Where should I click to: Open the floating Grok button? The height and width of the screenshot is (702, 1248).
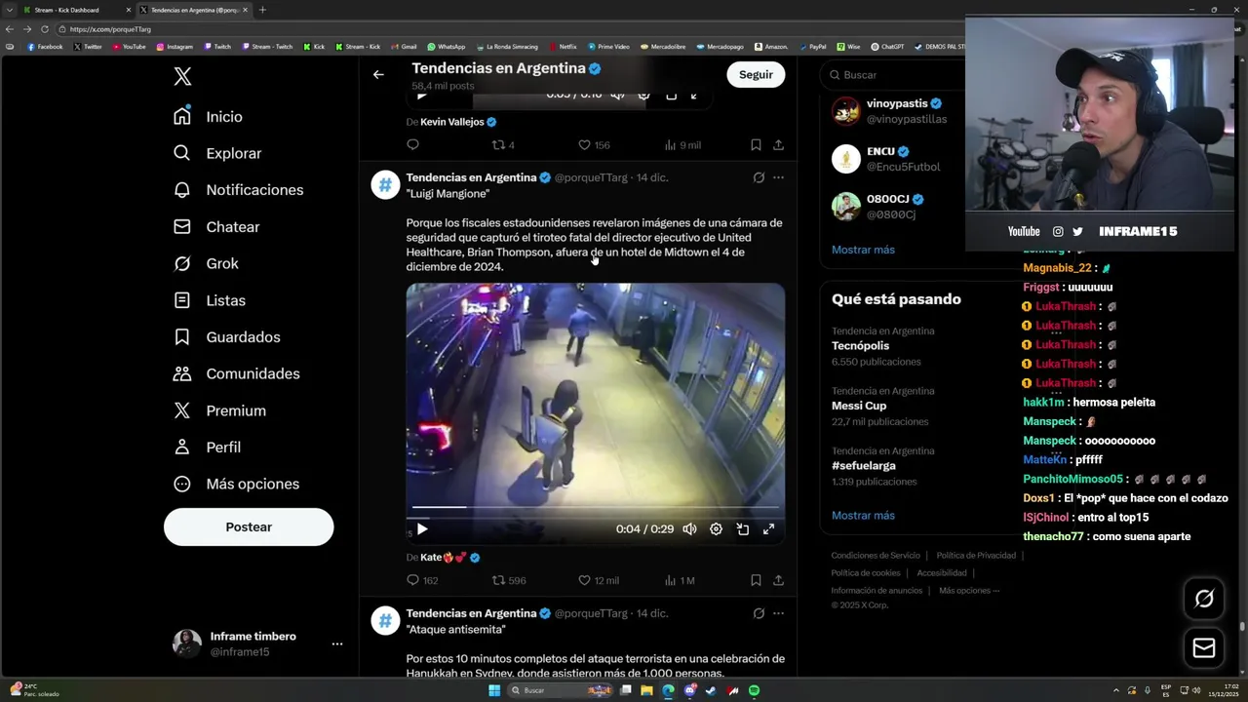[1204, 599]
